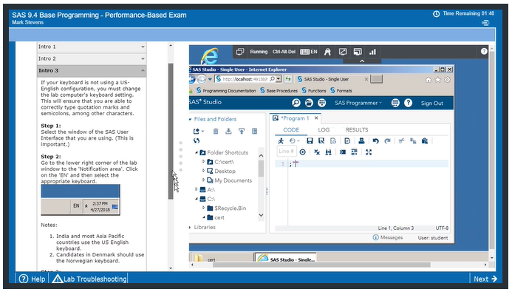Click the properties icon in Files panel
The width and height of the screenshot is (512, 292).
coord(254,132)
